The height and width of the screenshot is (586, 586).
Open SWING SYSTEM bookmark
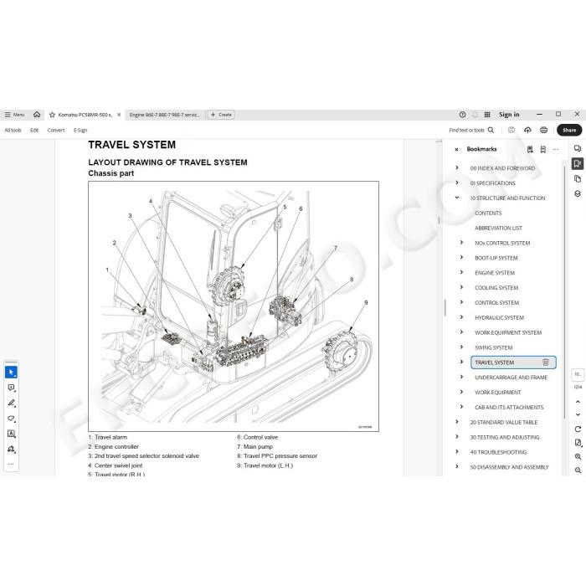(493, 347)
